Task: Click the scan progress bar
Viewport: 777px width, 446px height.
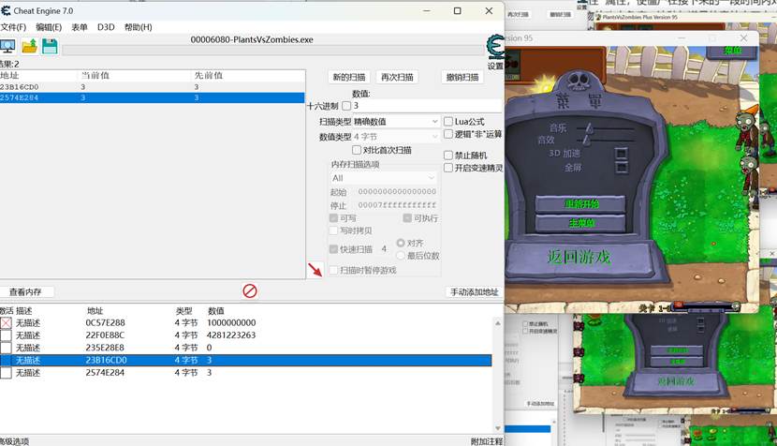Action: tap(273, 50)
